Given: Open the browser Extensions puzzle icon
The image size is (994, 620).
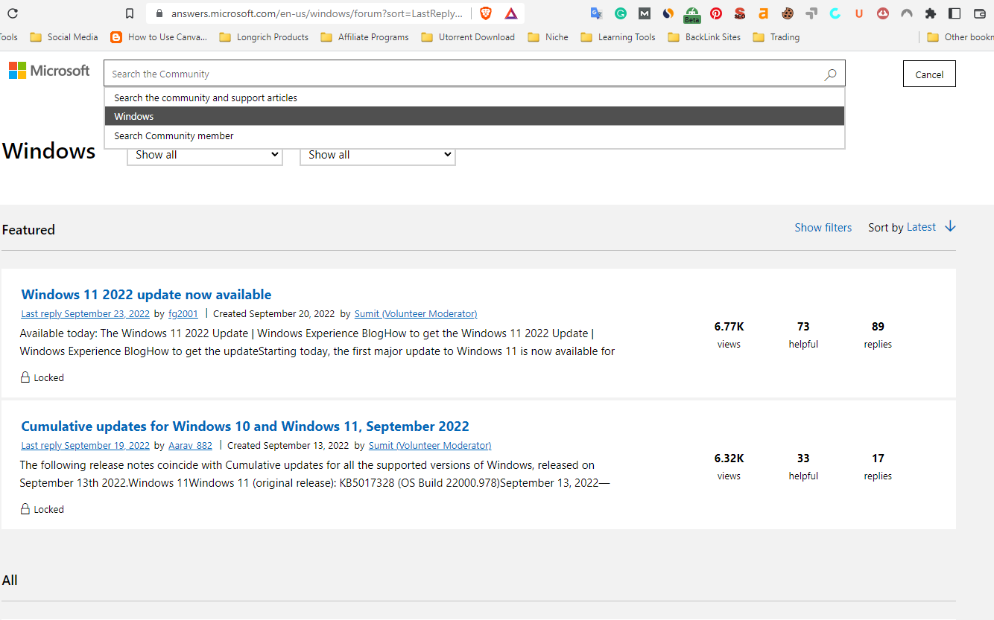Looking at the screenshot, I should [x=931, y=13].
